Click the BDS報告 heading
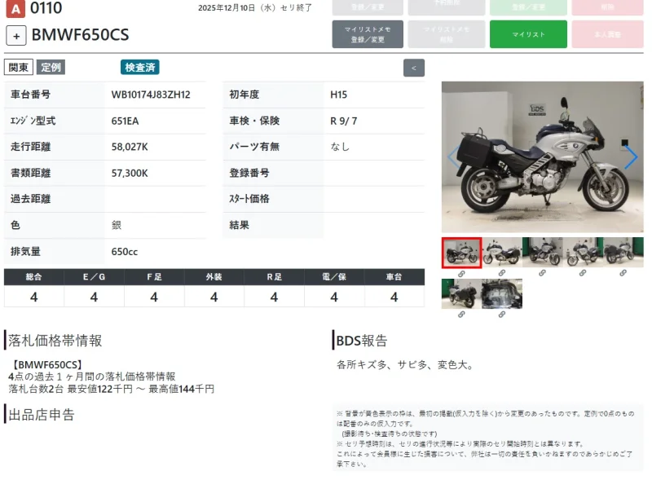Viewport: 652px width, 489px height. [361, 341]
